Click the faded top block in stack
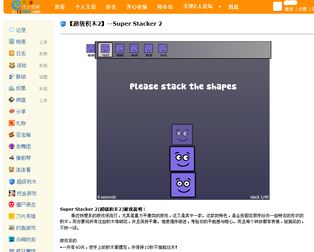 [x=182, y=135]
